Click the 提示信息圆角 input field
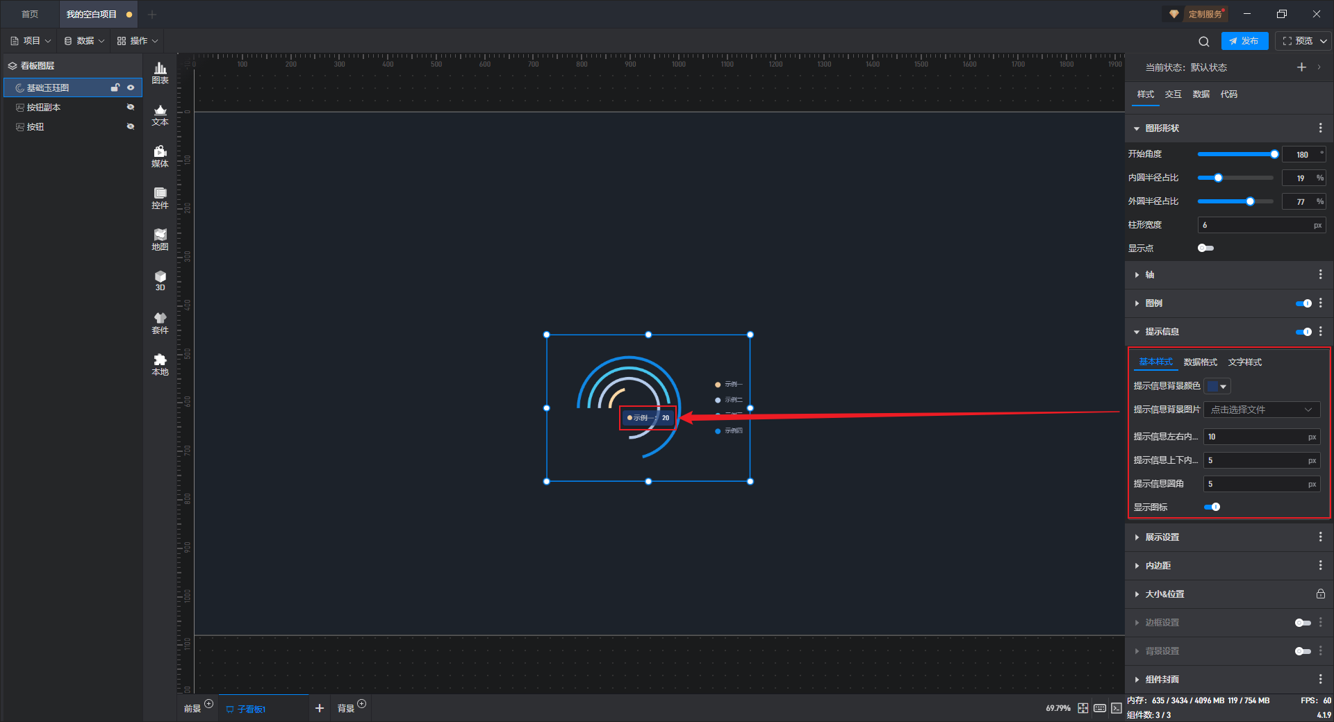 (1262, 484)
